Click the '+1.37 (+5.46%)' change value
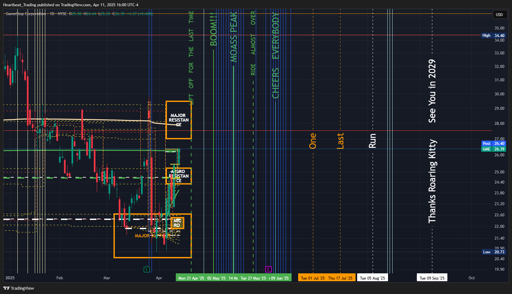 coord(140,14)
